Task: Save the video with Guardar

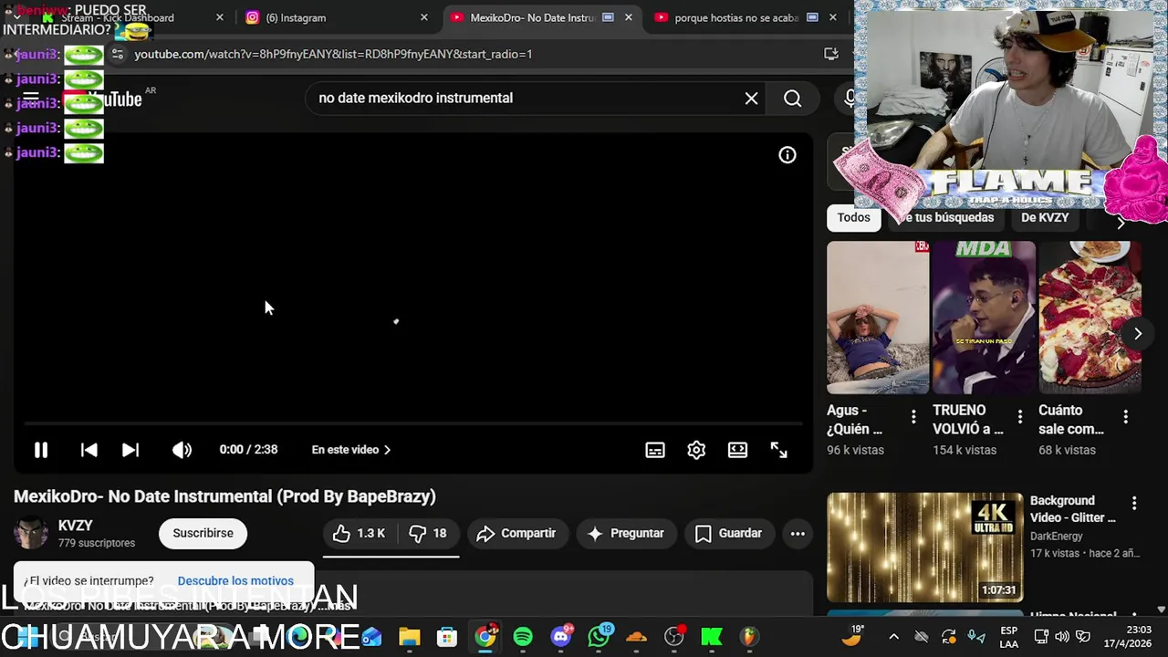Action: (x=728, y=534)
